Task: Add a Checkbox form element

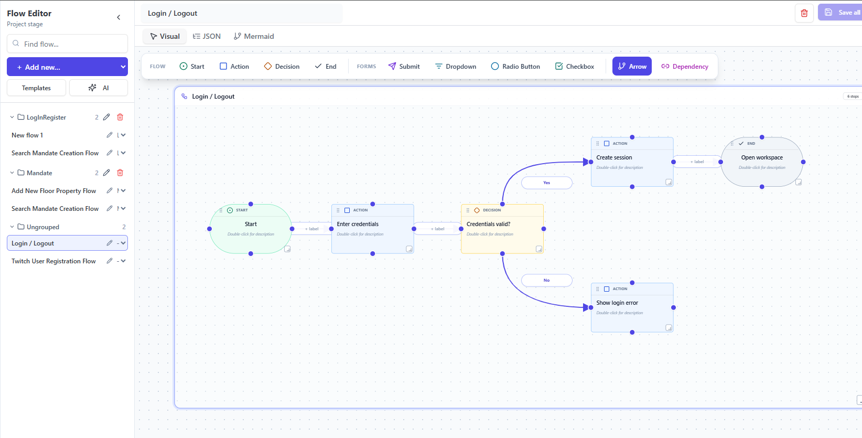Action: [x=575, y=67]
